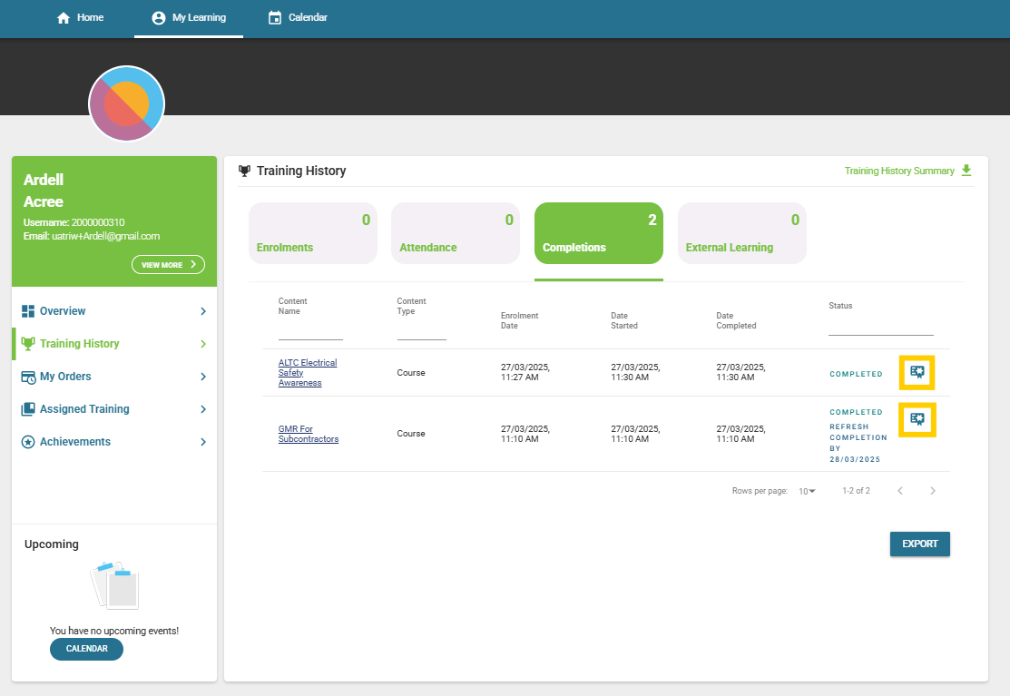Open the Rows per page dropdown
Image resolution: width=1010 pixels, height=696 pixels.
tap(807, 491)
